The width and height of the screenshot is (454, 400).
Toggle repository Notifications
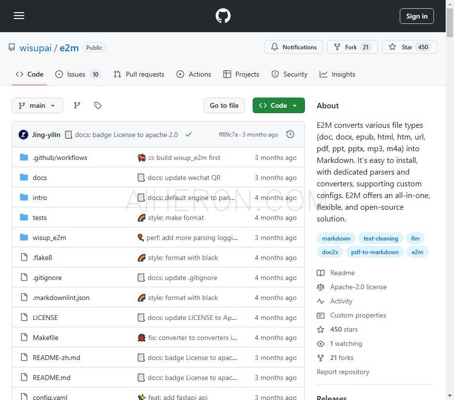coord(294,47)
